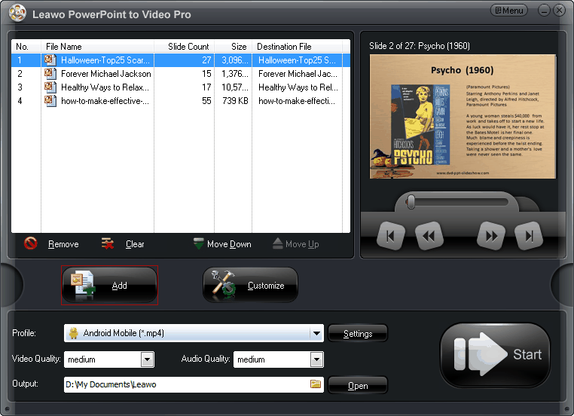Click the slide preview slider track
574x416 pixels.
[456, 202]
